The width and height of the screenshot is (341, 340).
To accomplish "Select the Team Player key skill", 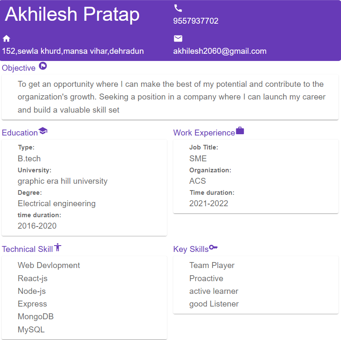I will (x=212, y=265).
